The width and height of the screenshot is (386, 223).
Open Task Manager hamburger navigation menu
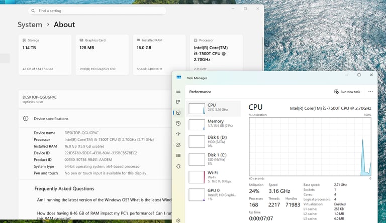tap(178, 91)
